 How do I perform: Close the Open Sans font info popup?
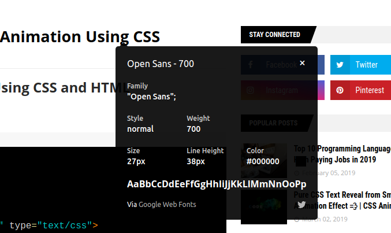click(302, 63)
